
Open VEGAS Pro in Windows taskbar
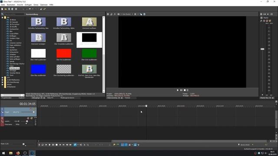point(32,153)
